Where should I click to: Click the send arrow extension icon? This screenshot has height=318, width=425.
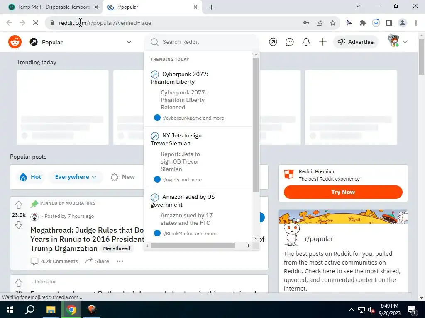pos(349,23)
